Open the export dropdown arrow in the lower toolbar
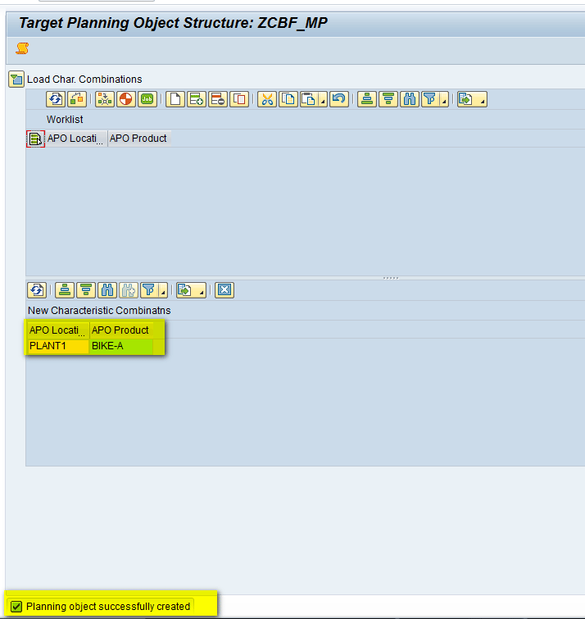This screenshot has height=619, width=585. click(201, 291)
